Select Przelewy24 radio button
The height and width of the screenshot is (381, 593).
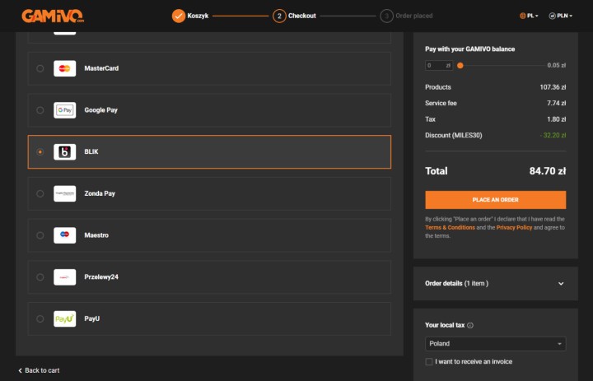[40, 277]
